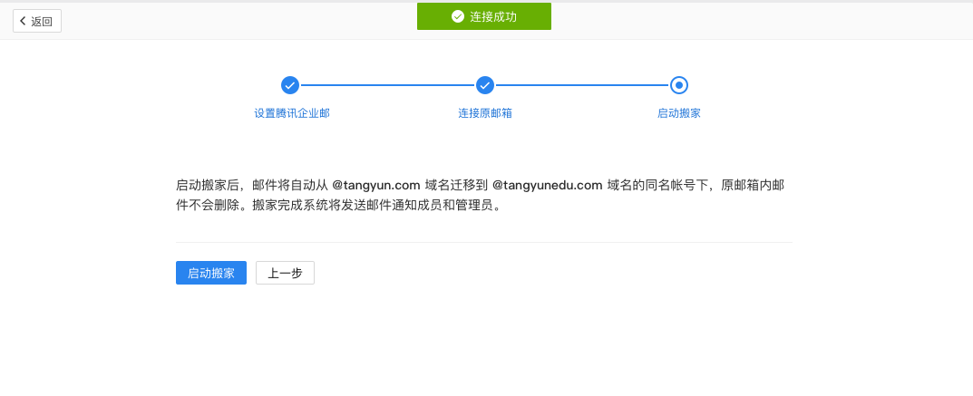973x396 pixels.
Task: Select the 连接原邮箱 step label
Action: point(485,113)
